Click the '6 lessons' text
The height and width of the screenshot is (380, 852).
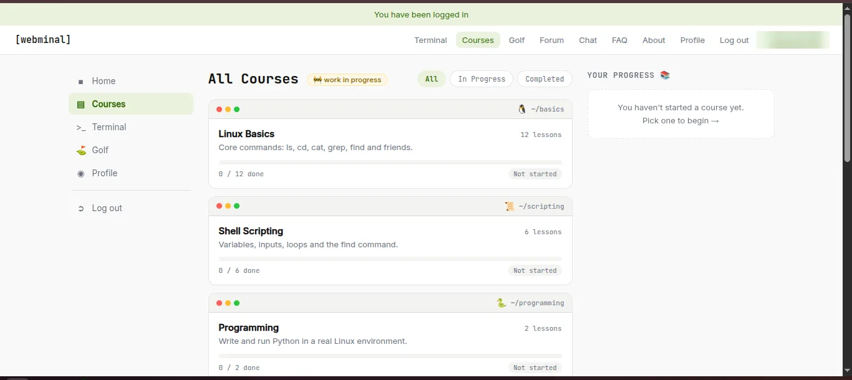pos(543,232)
